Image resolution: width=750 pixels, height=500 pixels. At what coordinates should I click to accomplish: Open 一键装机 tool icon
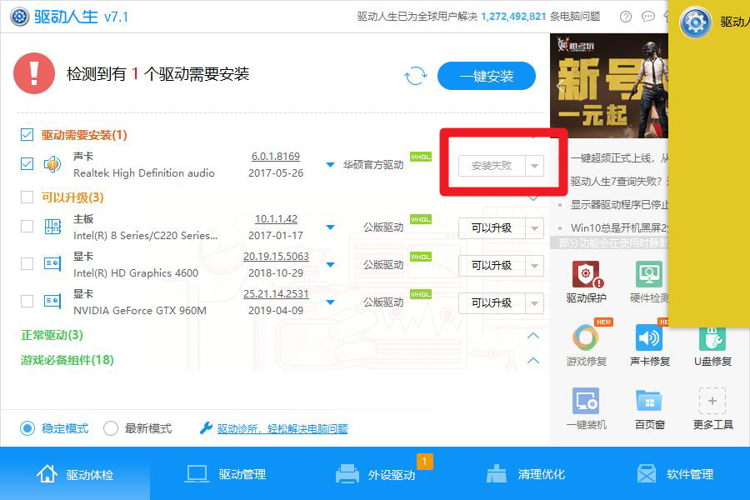pyautogui.click(x=586, y=401)
